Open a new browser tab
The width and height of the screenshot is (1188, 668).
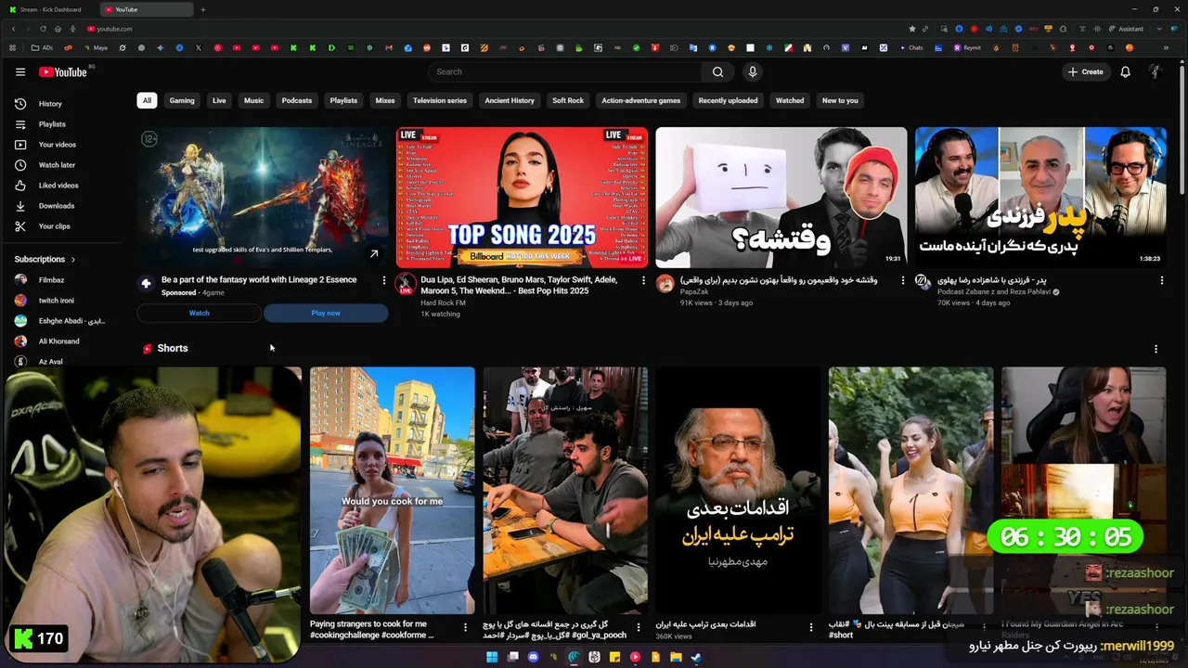pyautogui.click(x=202, y=9)
